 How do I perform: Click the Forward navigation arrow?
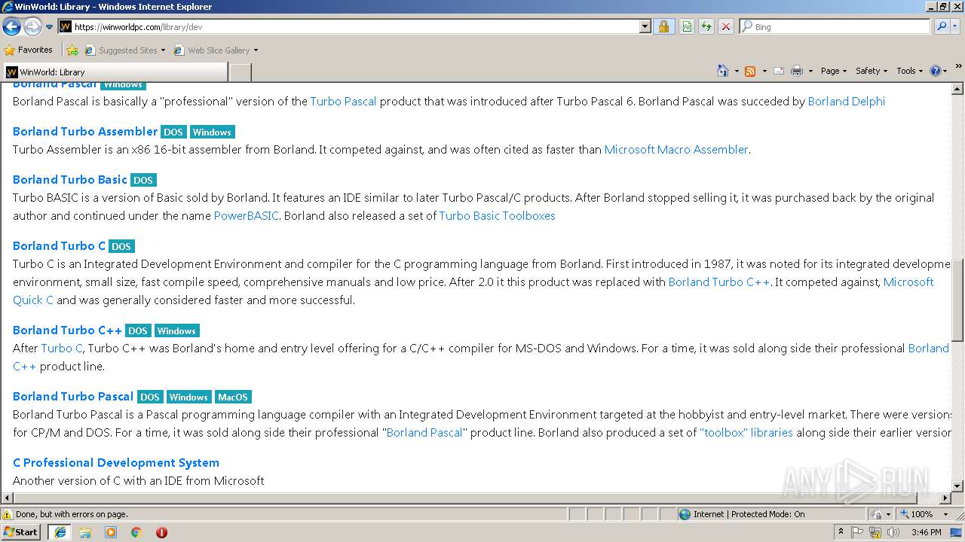pos(32,27)
